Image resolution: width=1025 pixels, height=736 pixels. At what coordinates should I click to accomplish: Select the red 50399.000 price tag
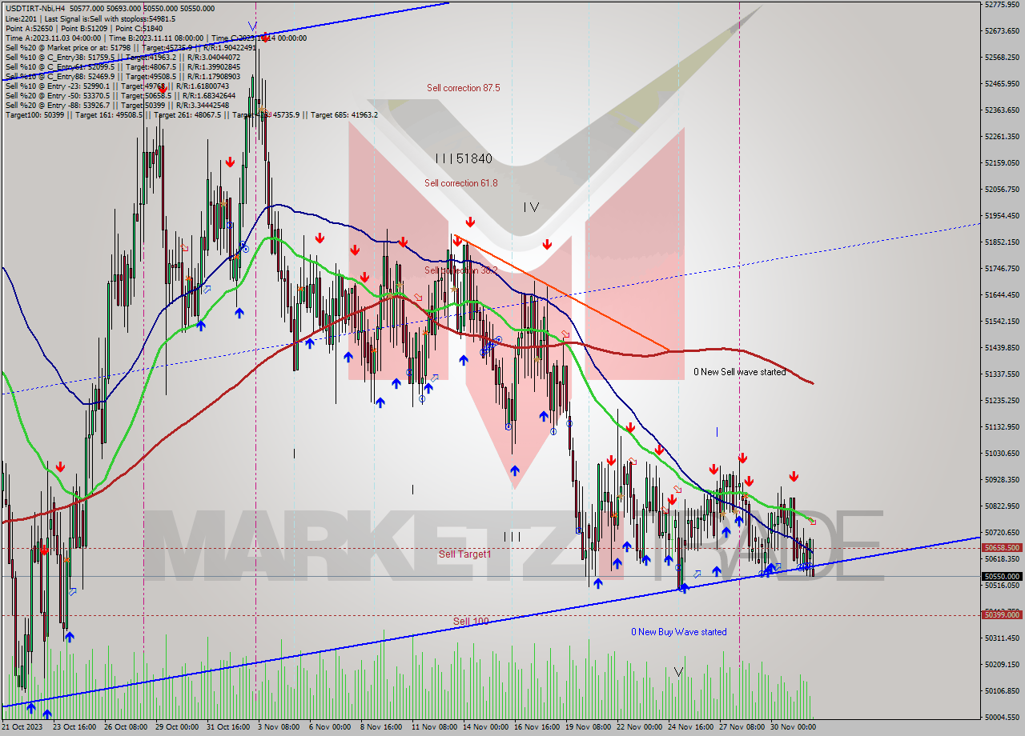pos(1001,615)
